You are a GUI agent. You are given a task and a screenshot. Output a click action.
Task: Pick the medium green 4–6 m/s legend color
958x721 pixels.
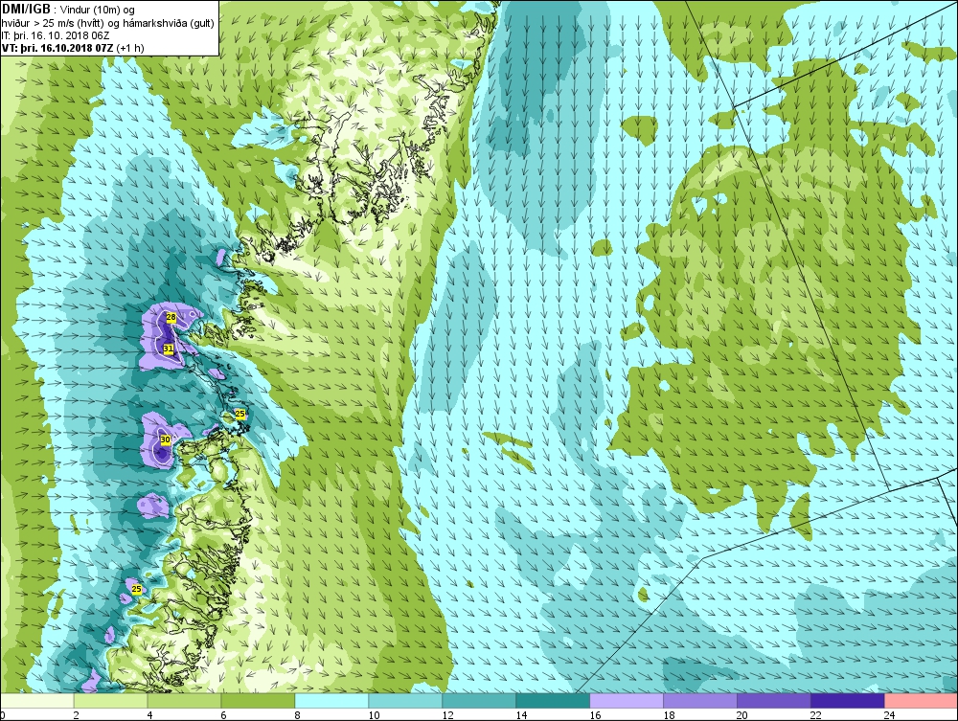pyautogui.click(x=185, y=701)
